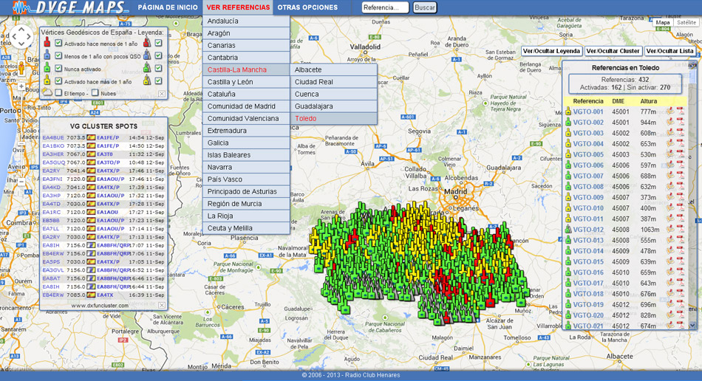The image size is (702, 381).
Task: Click the green vertex icon in the legend
Action: click(x=47, y=68)
